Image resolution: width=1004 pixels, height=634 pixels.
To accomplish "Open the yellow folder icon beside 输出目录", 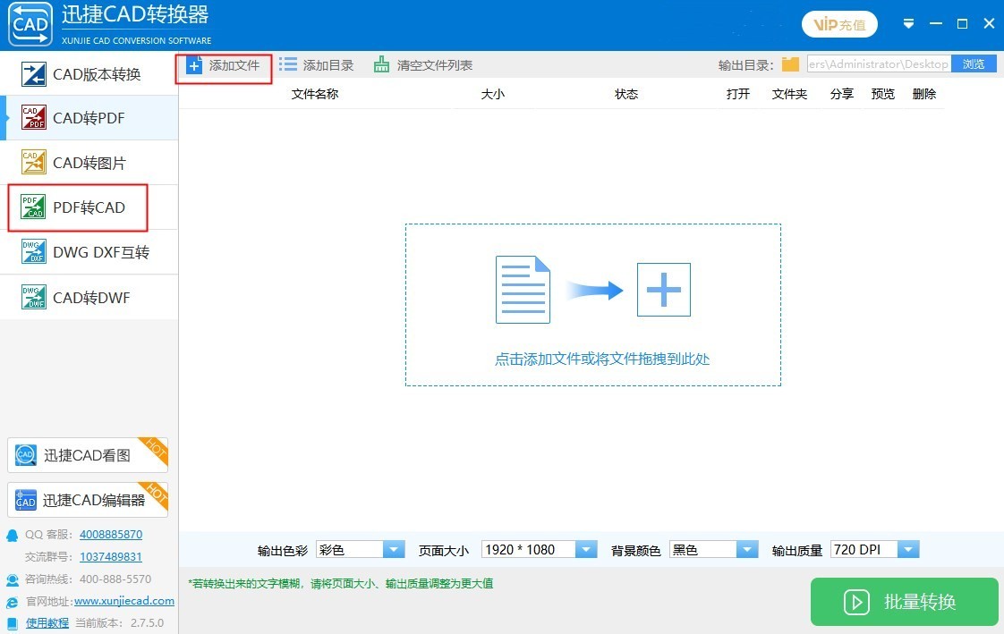I will [791, 63].
